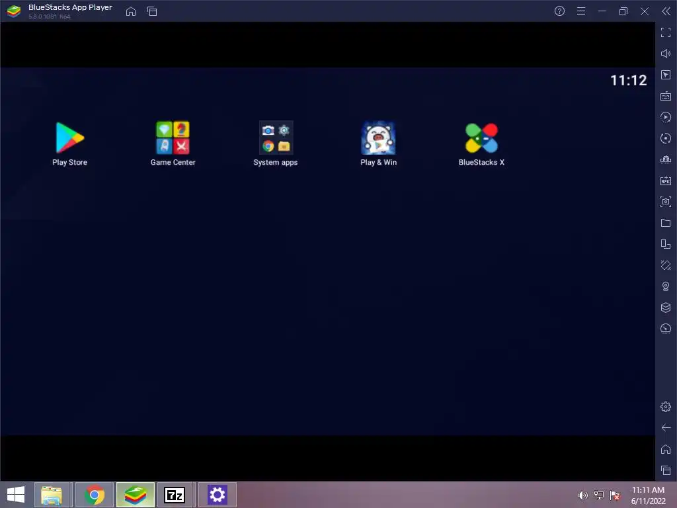Launch the Play & Win app
677x508 pixels.
pyautogui.click(x=378, y=144)
